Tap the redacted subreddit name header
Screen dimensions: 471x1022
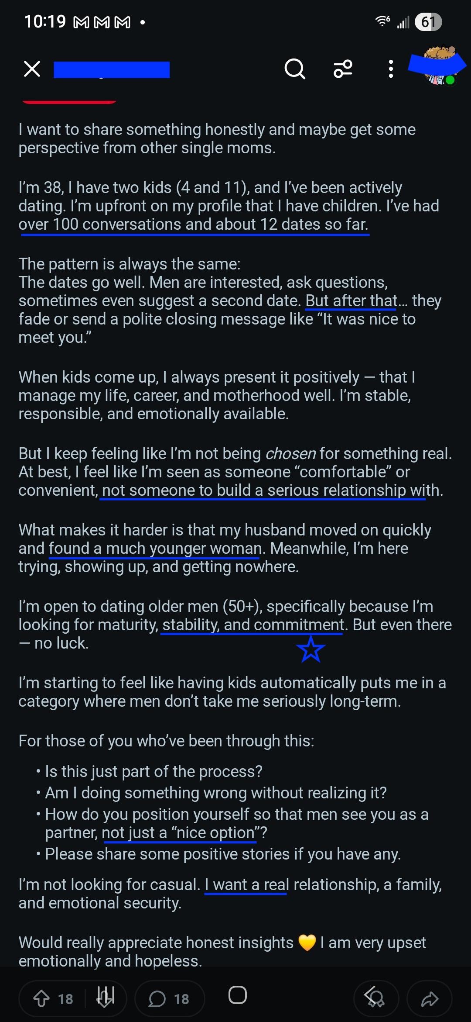(112, 70)
